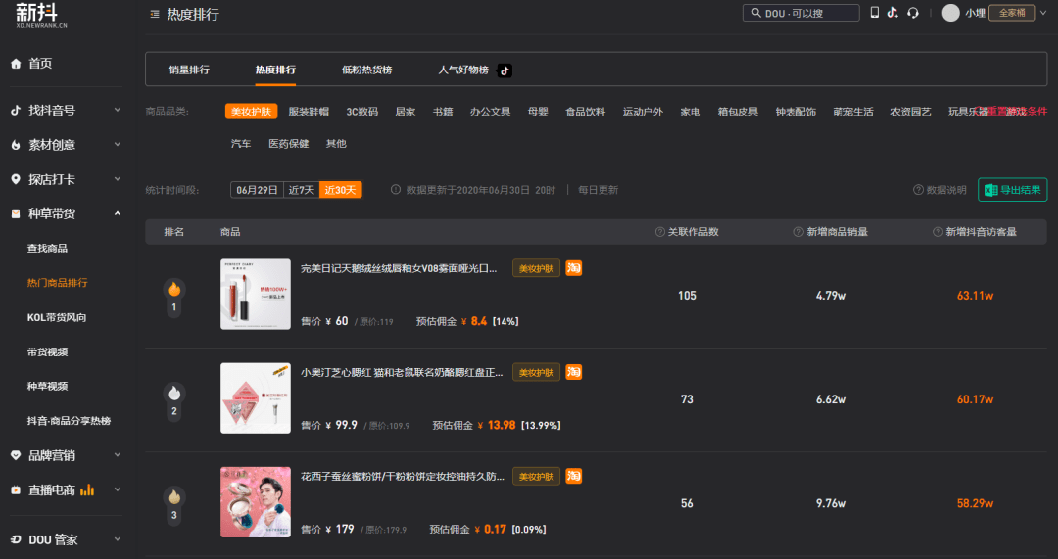Screen dimensions: 1058x559
Task: Open the 低粉热货榜 tab
Action: point(366,70)
